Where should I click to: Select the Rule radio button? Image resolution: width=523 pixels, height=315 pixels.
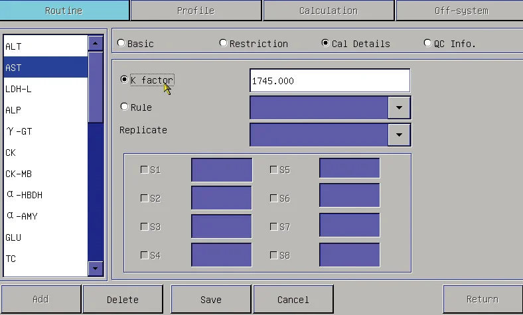124,107
